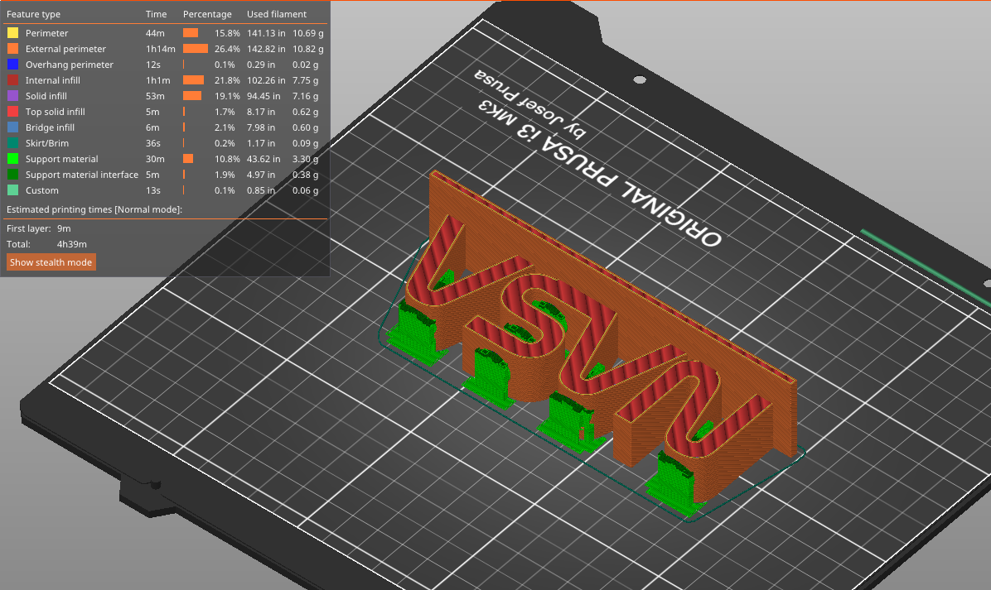Click the "Time" column header
This screenshot has height=590, width=991.
point(156,14)
